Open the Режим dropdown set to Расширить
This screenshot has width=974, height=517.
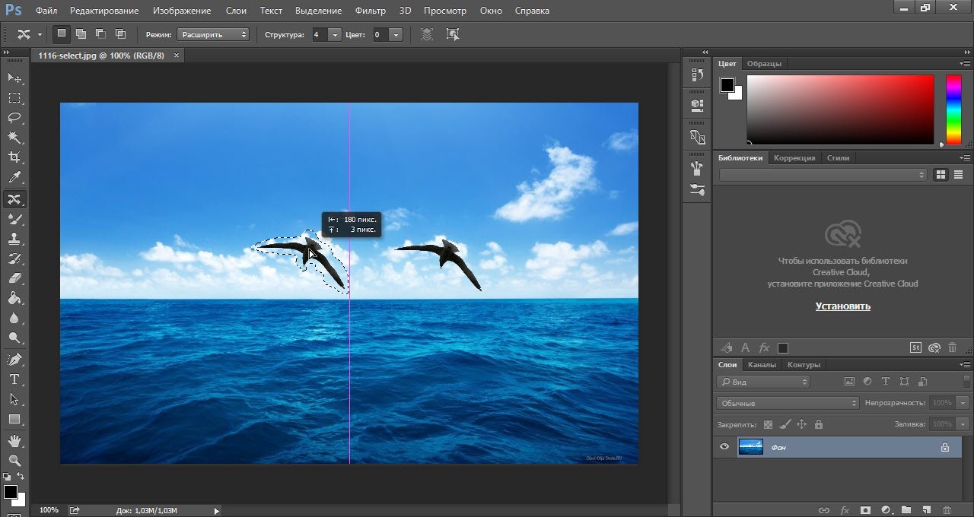pyautogui.click(x=213, y=34)
